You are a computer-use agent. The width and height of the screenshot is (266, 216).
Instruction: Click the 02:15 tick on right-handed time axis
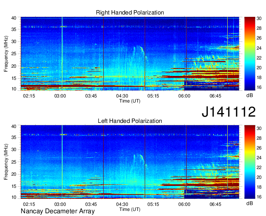click(29, 96)
